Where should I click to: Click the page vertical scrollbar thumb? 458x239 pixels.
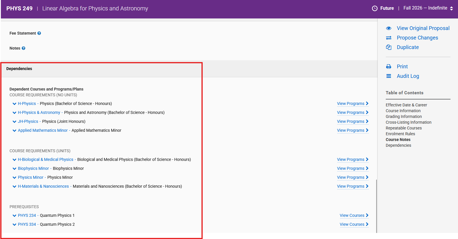point(377,206)
